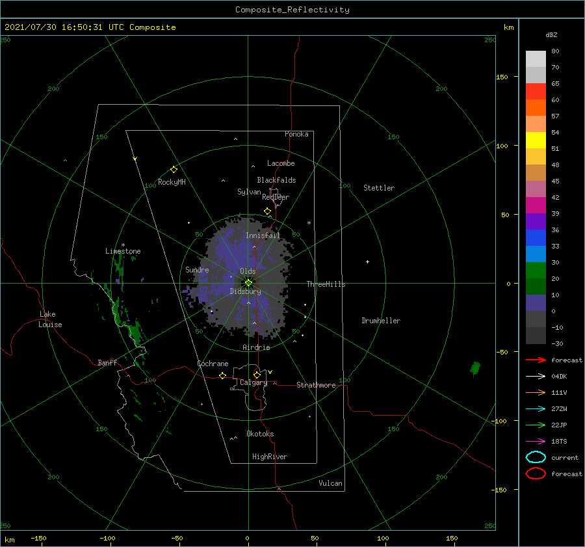Click the yellow radar-site diamond at Olds center
Image resolution: width=585 pixels, height=547 pixels.
248,283
